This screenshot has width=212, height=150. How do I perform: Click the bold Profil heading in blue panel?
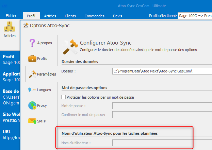tap(9, 56)
